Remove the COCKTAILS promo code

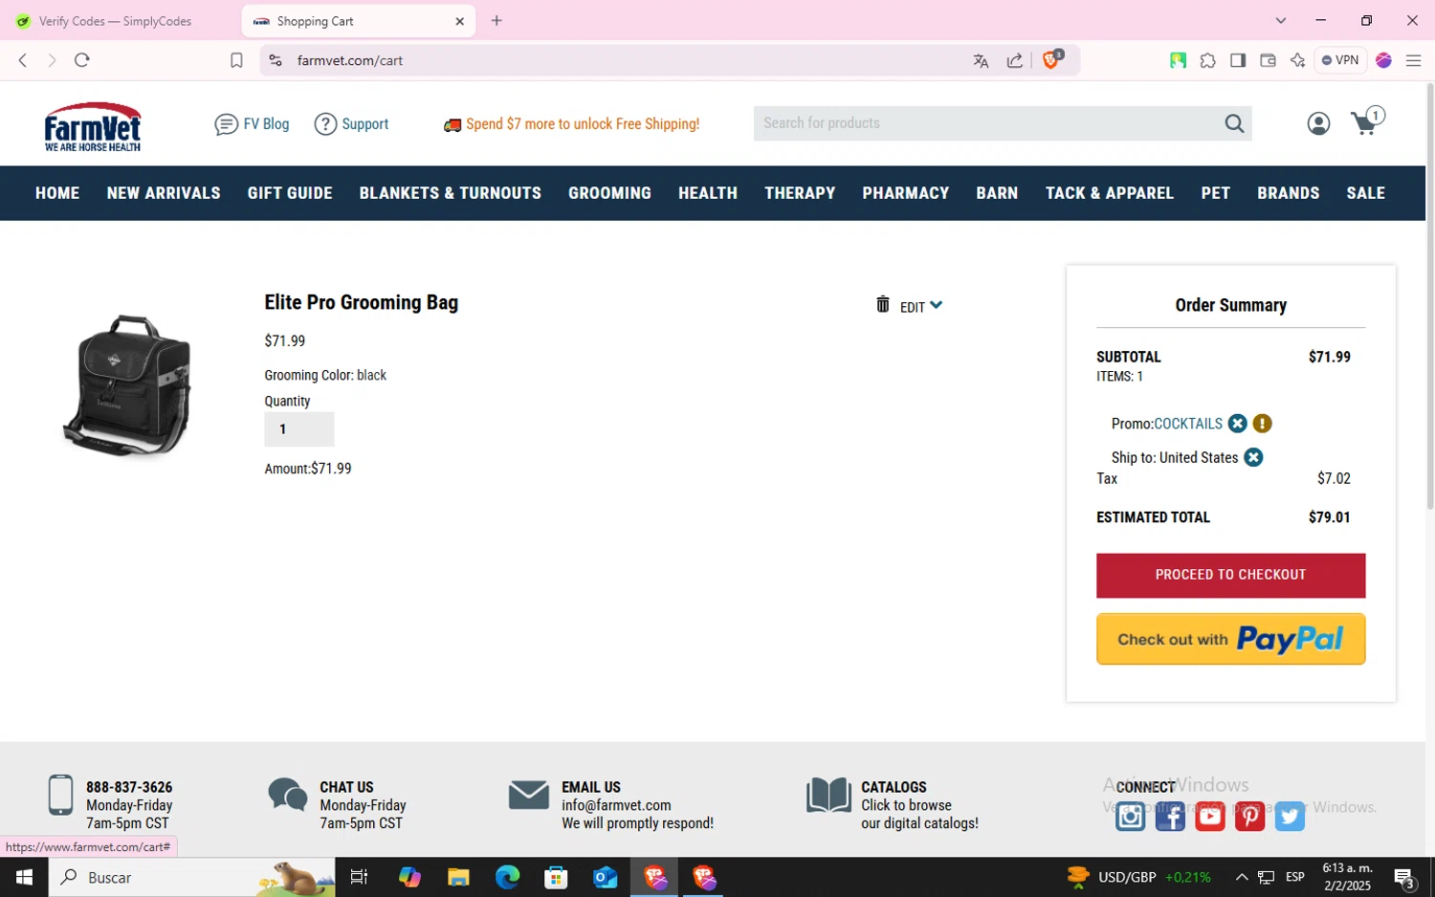tap(1237, 424)
